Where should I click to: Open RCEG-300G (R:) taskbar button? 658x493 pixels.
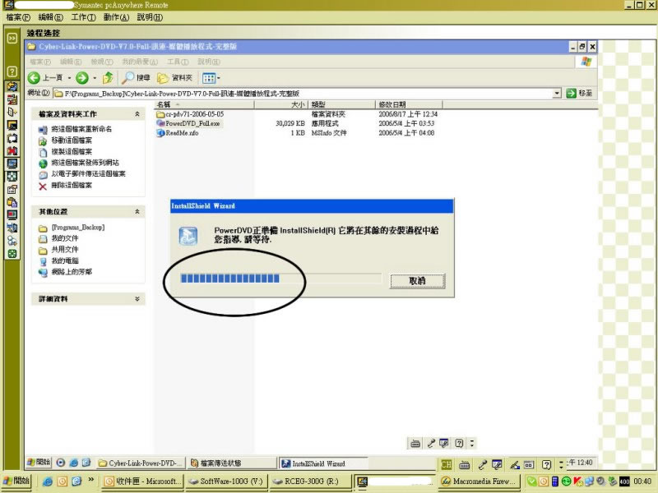coord(311,481)
